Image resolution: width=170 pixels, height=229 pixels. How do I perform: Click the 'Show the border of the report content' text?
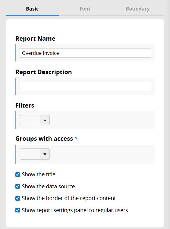coord(69,198)
